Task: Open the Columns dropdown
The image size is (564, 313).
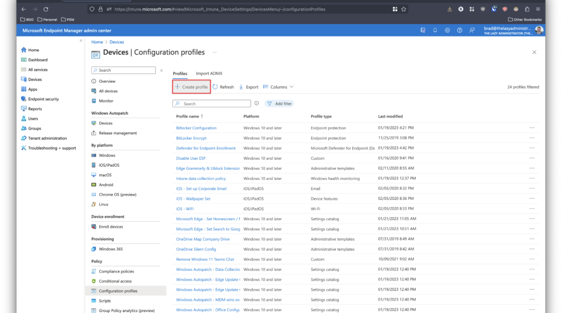Action: point(278,87)
